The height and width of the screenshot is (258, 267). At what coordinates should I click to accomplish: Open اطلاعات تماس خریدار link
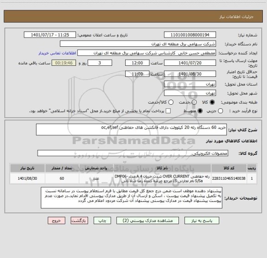(57, 53)
